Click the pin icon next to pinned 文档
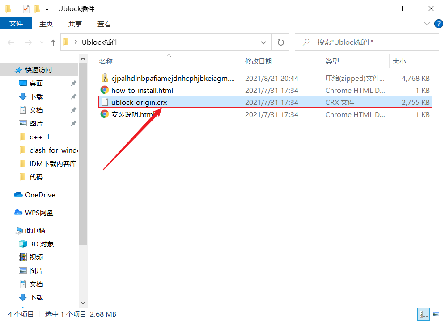 point(73,110)
